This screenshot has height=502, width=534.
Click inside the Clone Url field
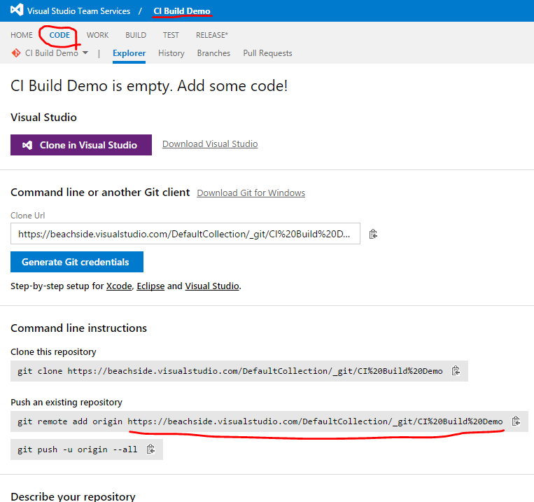185,234
